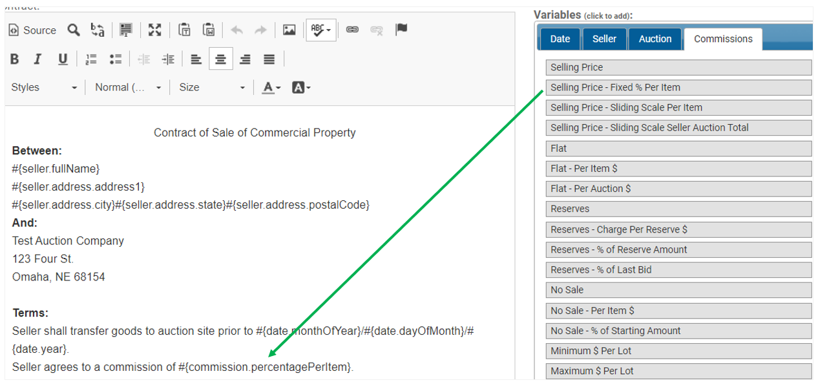Toggle underline formatting
The height and width of the screenshot is (389, 818).
63,59
